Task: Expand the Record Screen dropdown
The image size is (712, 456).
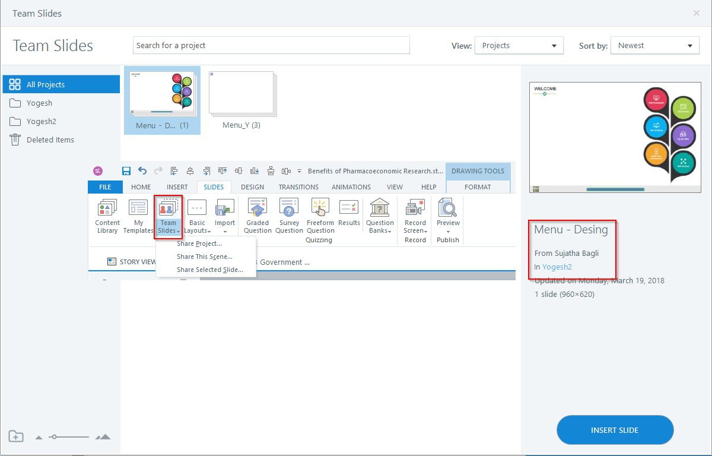Action: [415, 216]
